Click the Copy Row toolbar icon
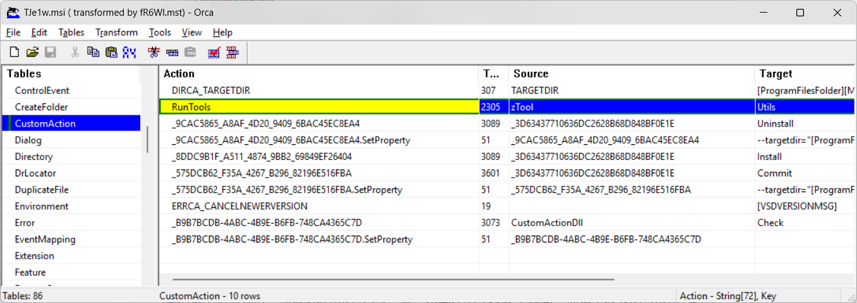 [172, 52]
